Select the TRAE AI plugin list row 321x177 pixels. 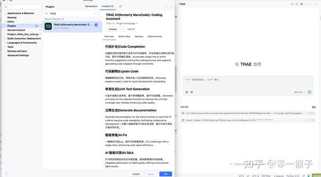coord(73,27)
